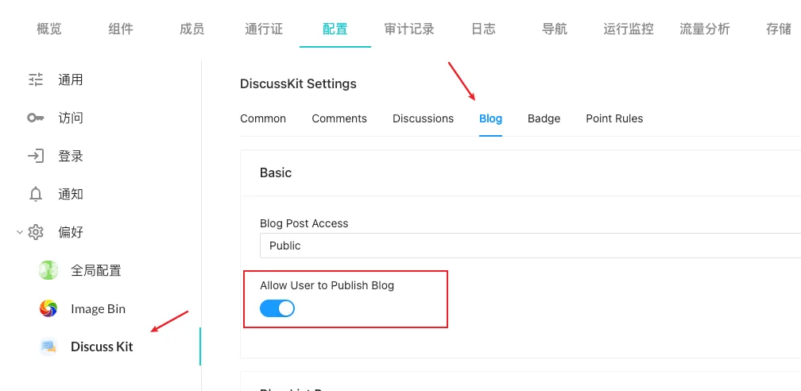
Task: Open the 成员 tab
Action: tap(192, 29)
